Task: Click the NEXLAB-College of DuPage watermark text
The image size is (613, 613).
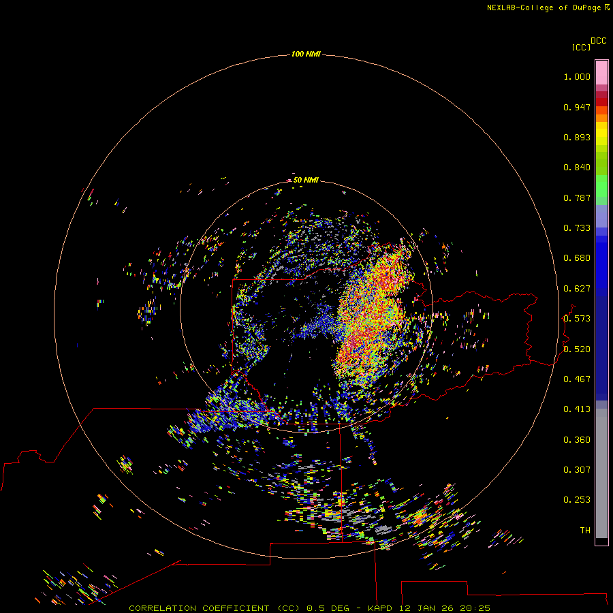Action: (x=548, y=7)
